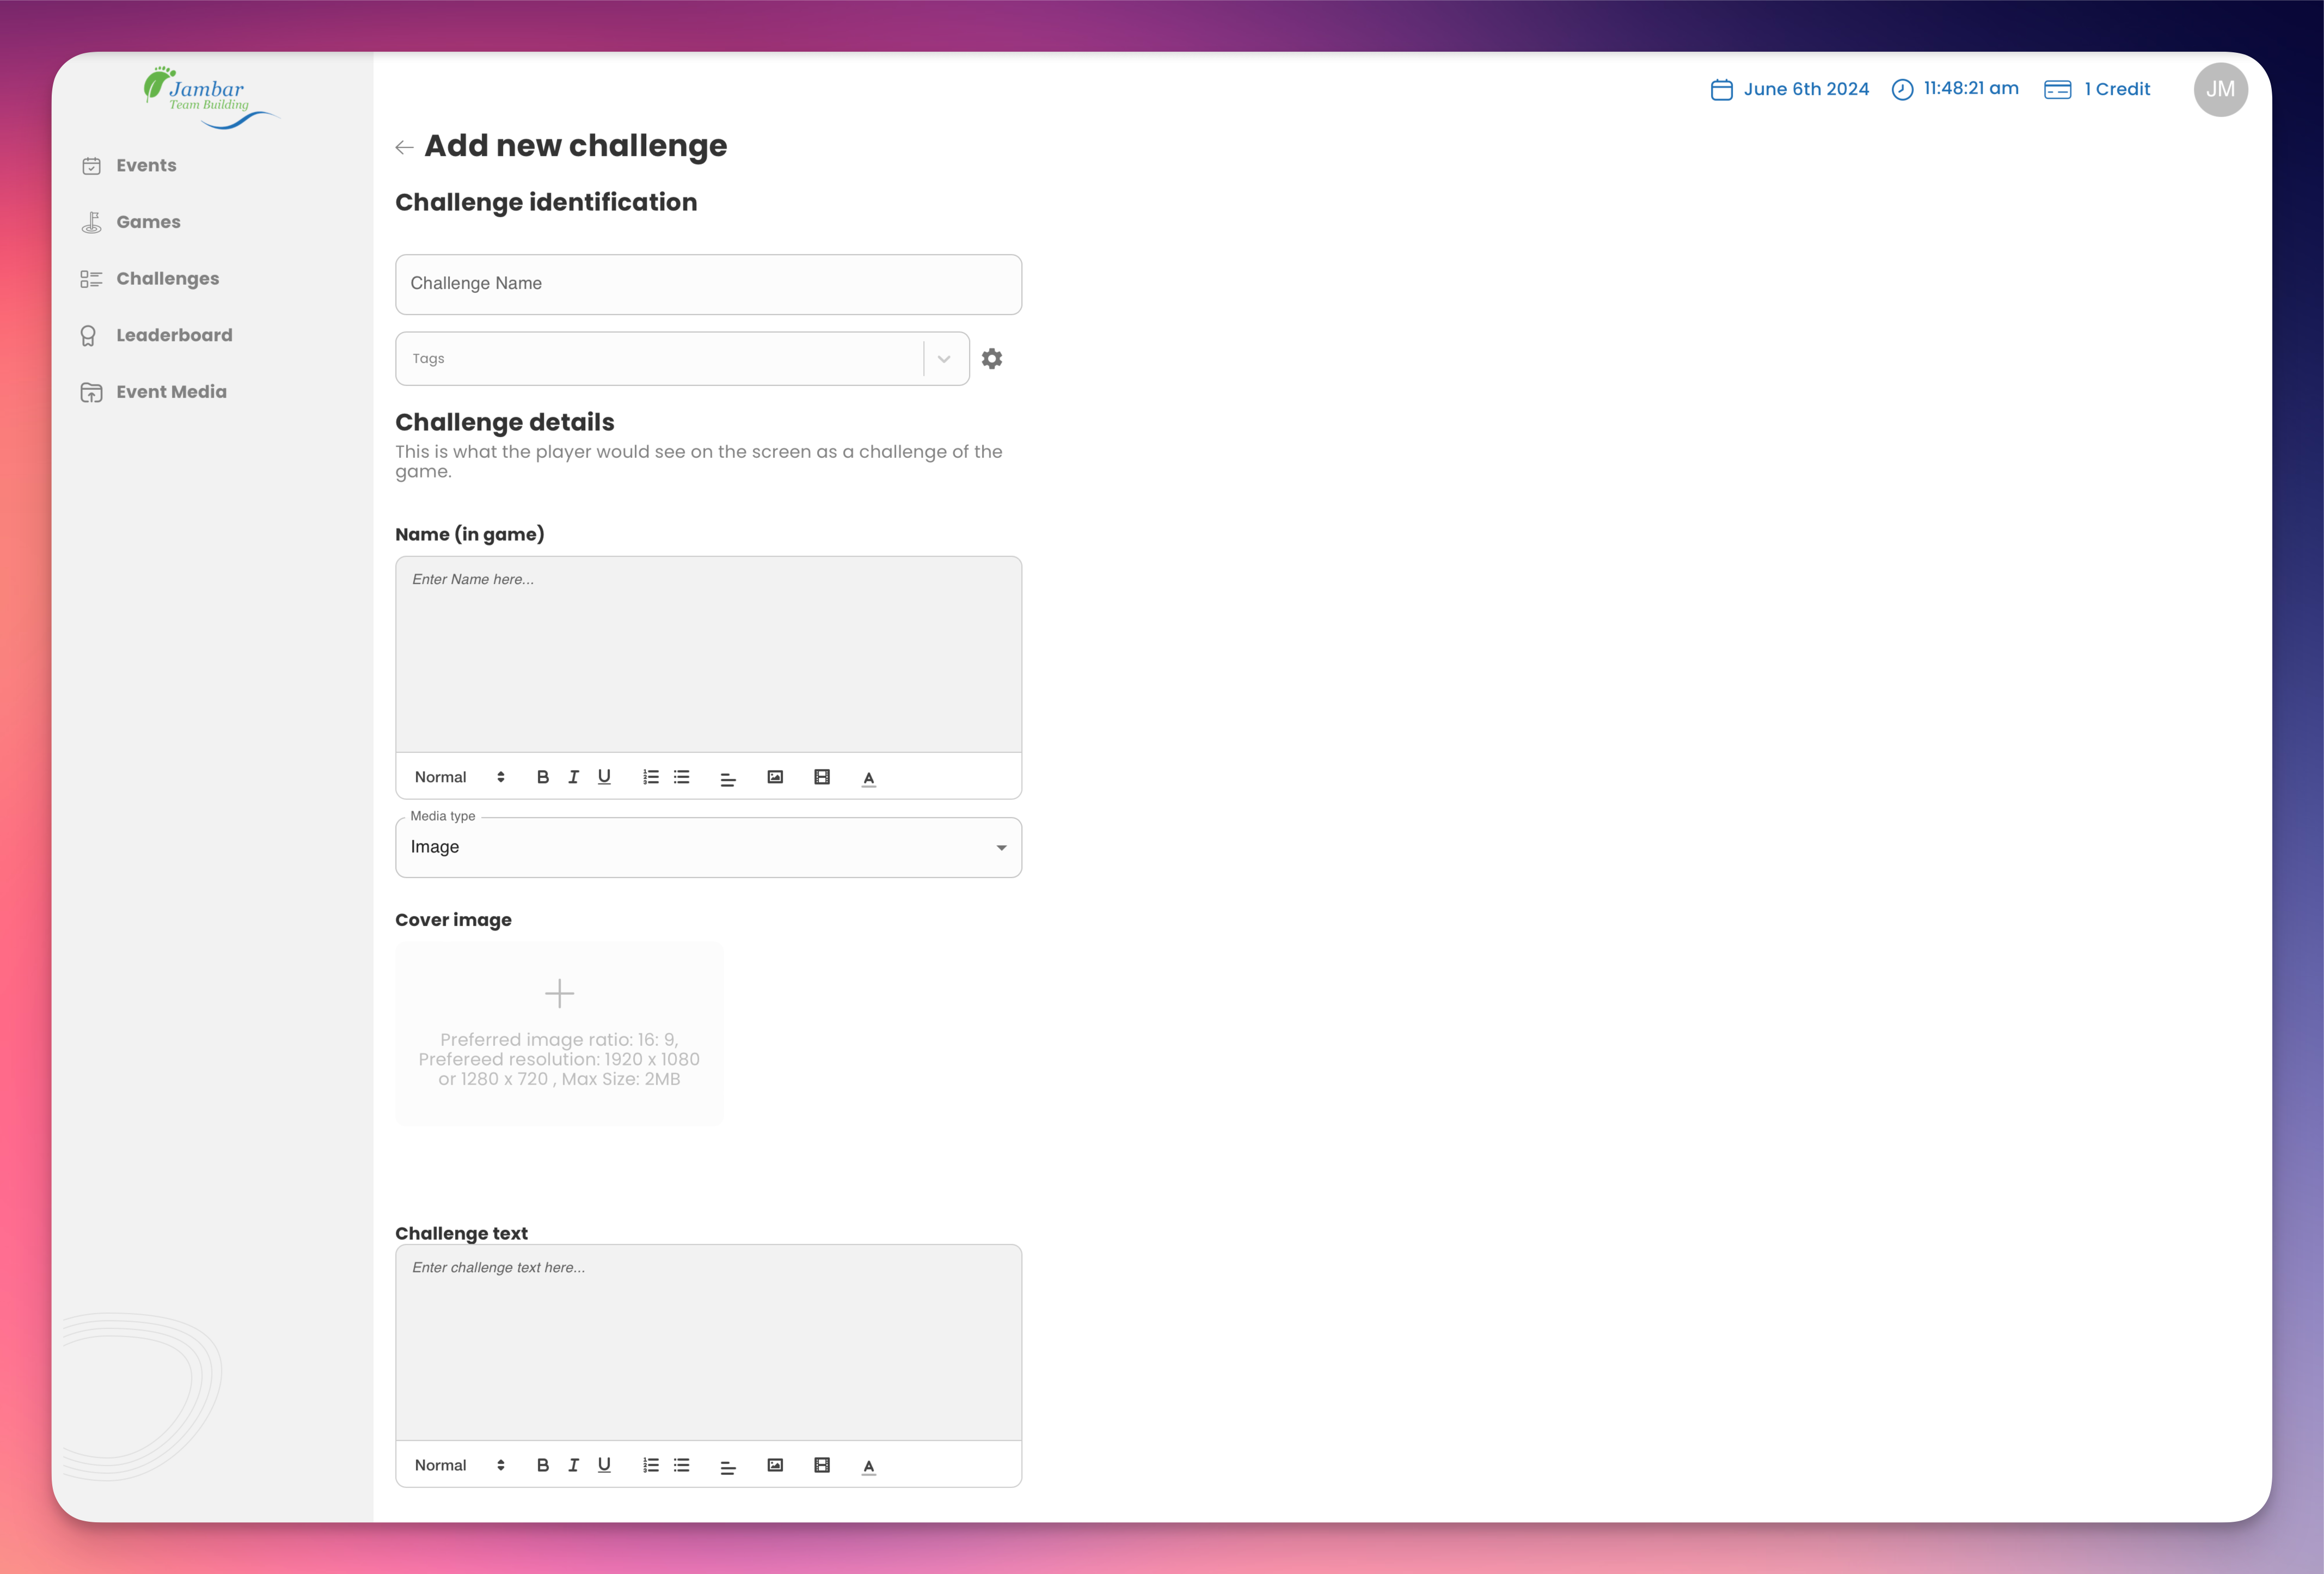Viewport: 2324px width, 1574px height.
Task: Insert video in Name editor toolbar
Action: pyautogui.click(x=822, y=777)
